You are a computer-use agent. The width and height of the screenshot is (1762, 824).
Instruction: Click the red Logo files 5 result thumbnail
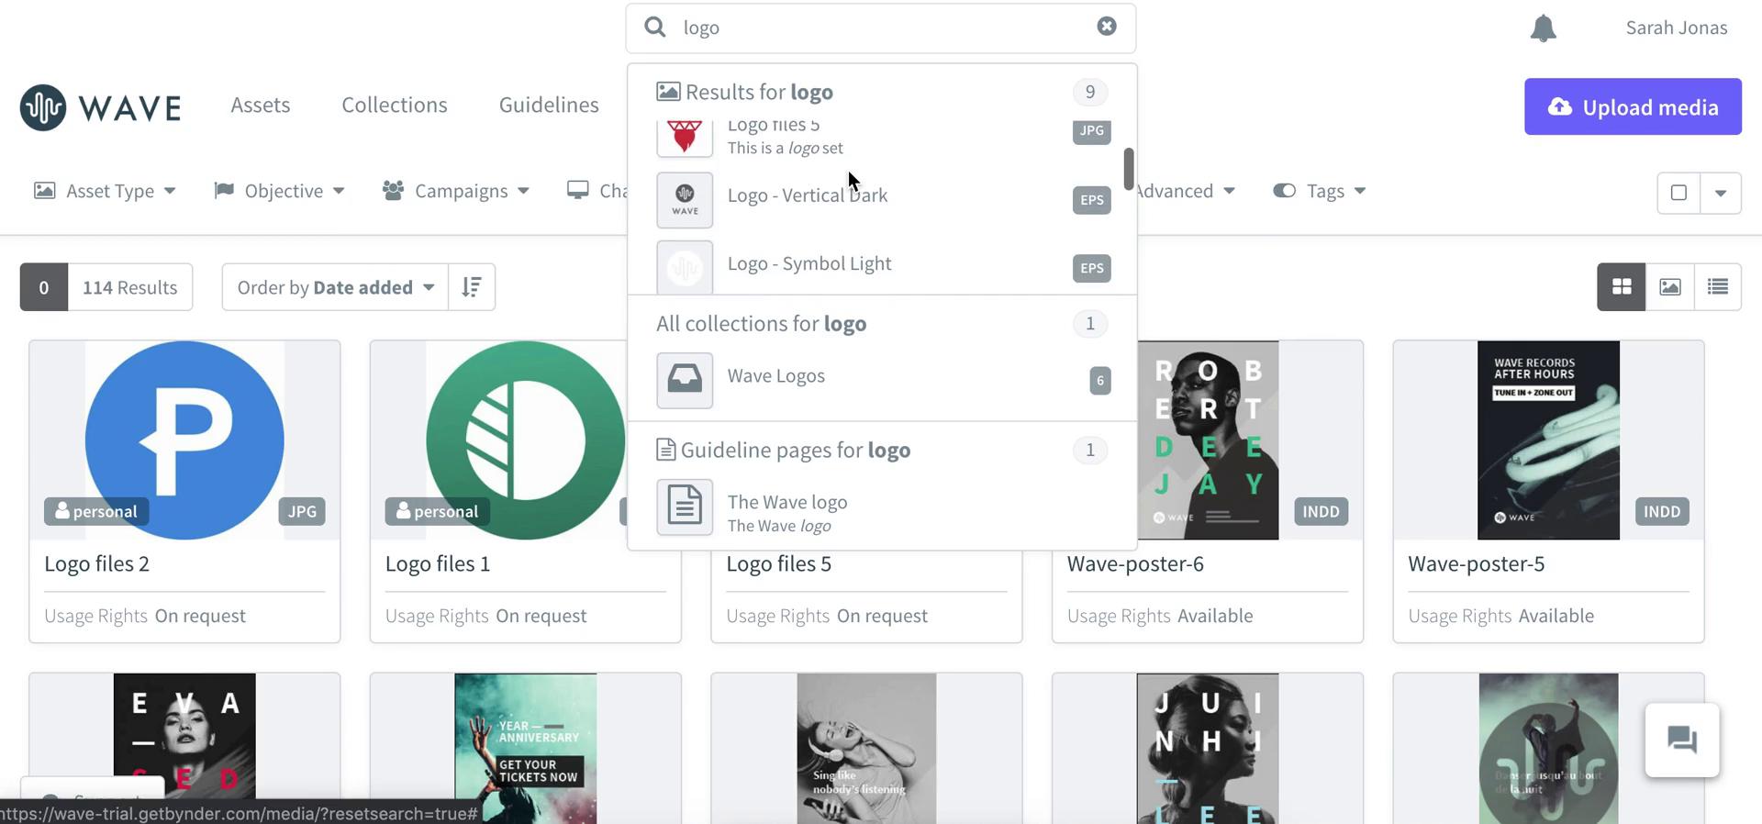tap(685, 138)
